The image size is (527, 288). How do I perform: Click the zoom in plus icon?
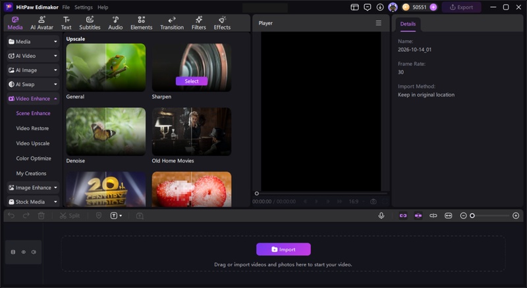(x=516, y=216)
